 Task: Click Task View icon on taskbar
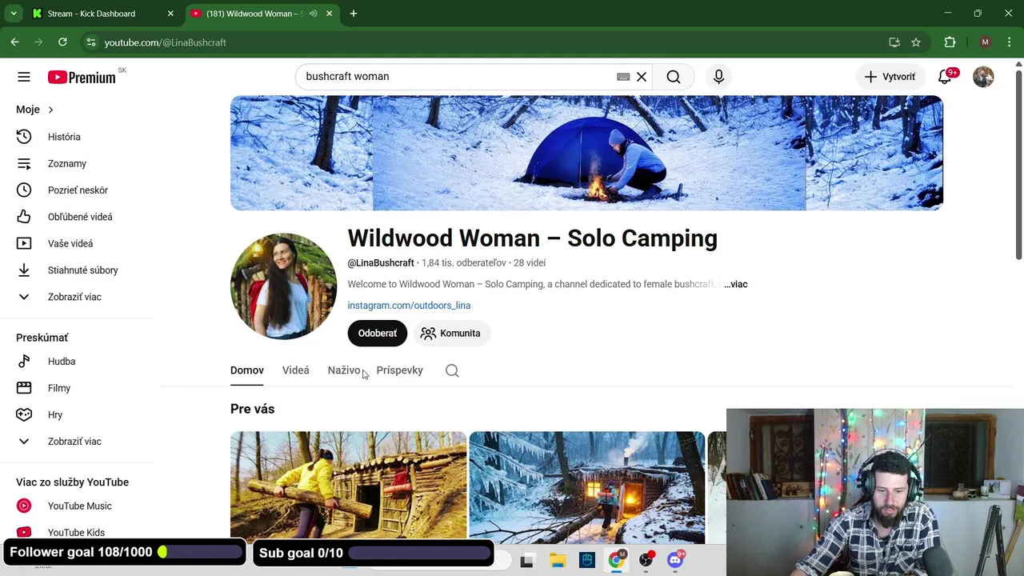click(x=526, y=562)
